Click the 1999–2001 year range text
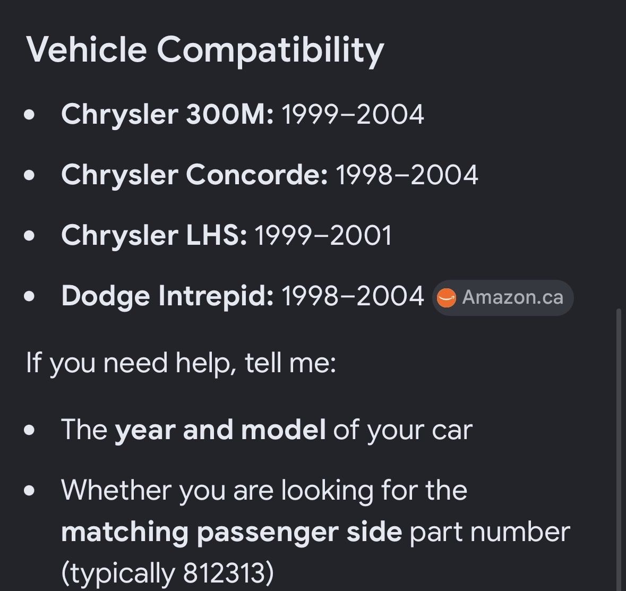Screen dimensions: 626x591 (323, 236)
